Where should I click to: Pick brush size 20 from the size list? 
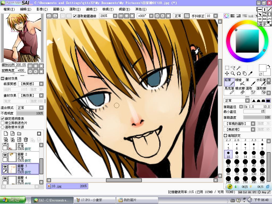262,154
